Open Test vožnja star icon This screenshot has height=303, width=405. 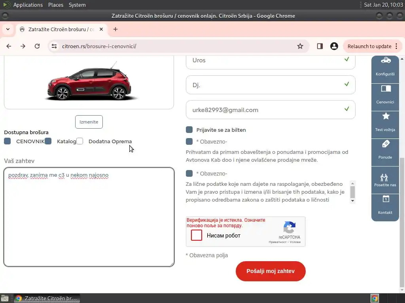pos(386,116)
